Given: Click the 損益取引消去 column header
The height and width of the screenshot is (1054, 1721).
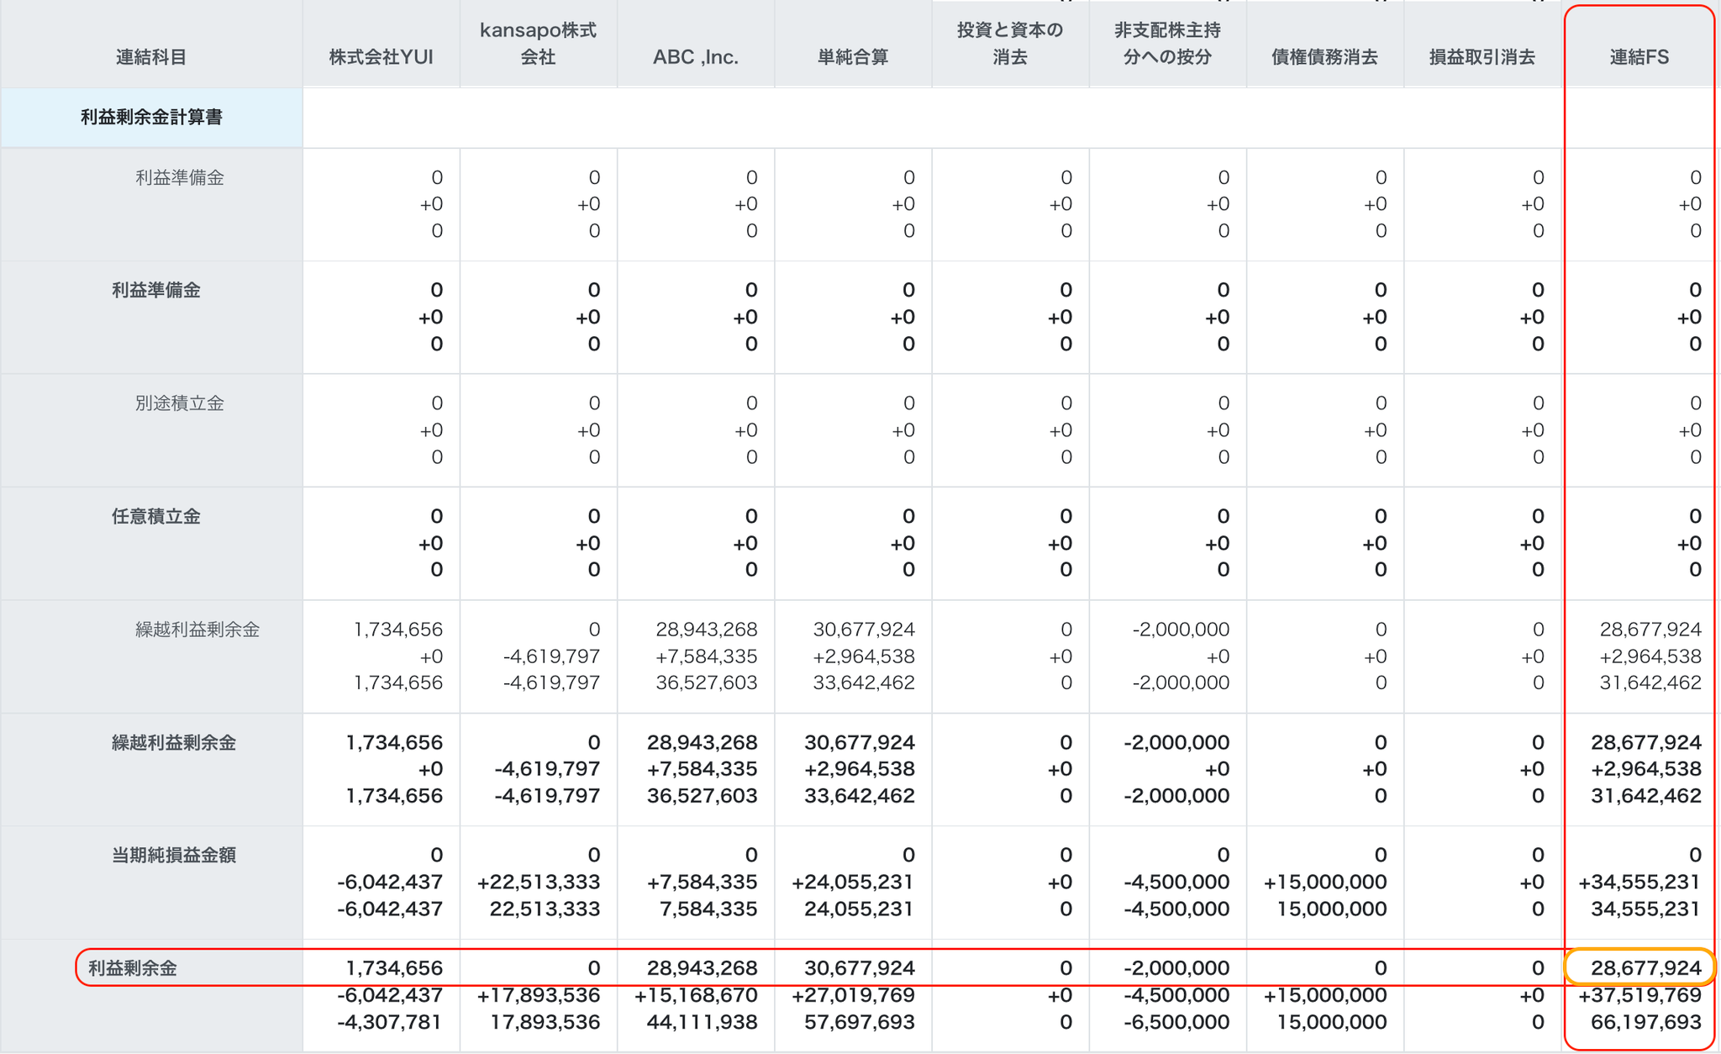Looking at the screenshot, I should (x=1482, y=57).
